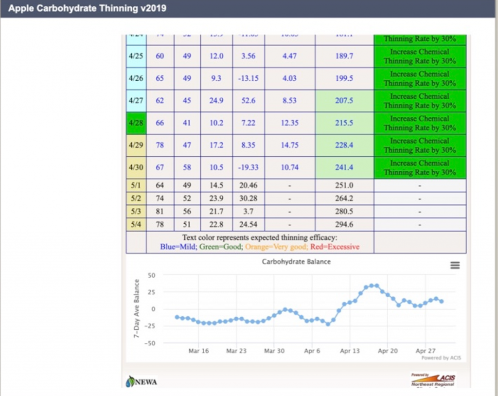Click the Apple Carbohydrate Thinning v2019 header
The height and width of the screenshot is (396, 498).
87,9
